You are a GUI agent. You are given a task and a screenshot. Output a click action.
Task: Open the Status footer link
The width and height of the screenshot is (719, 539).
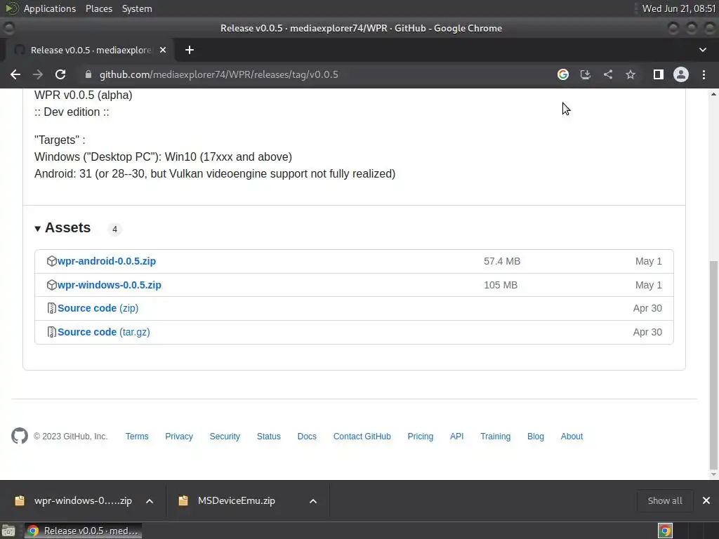(x=269, y=437)
